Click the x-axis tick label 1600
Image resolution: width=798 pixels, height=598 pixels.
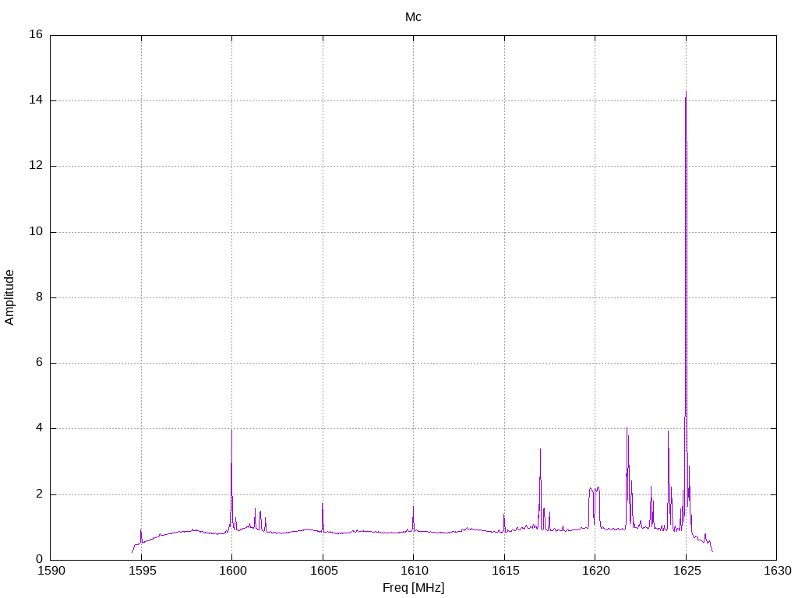pos(231,571)
